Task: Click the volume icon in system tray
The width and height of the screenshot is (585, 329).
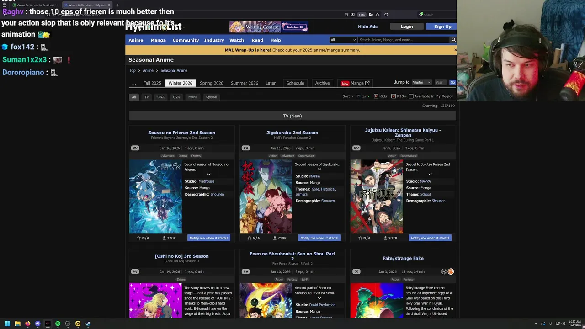Action: tap(563, 324)
